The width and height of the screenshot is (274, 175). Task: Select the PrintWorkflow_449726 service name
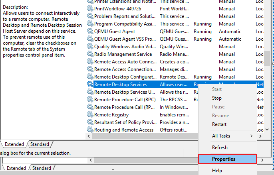coord(117,9)
